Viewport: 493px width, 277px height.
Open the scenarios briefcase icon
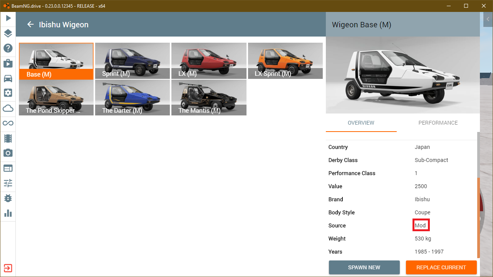coord(8,63)
